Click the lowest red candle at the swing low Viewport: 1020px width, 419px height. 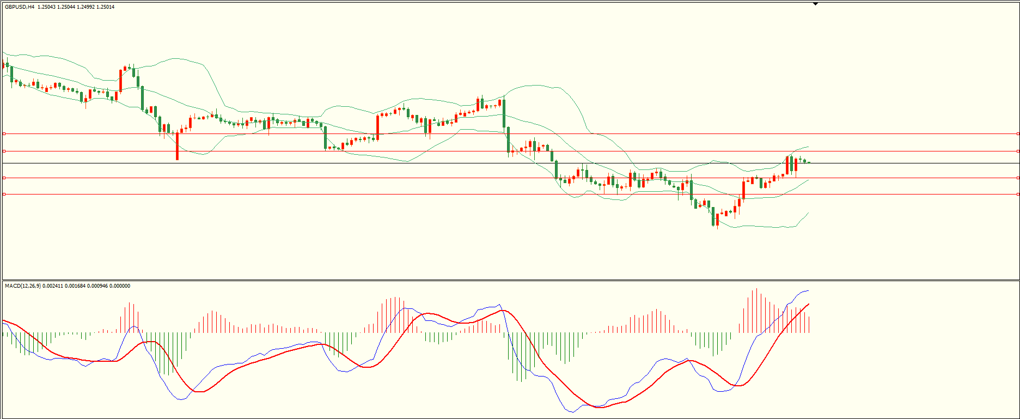[x=717, y=220]
